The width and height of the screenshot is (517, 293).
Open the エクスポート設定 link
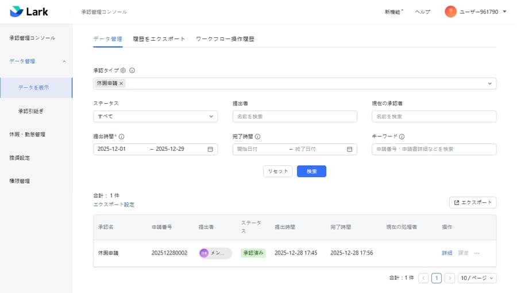coord(114,205)
